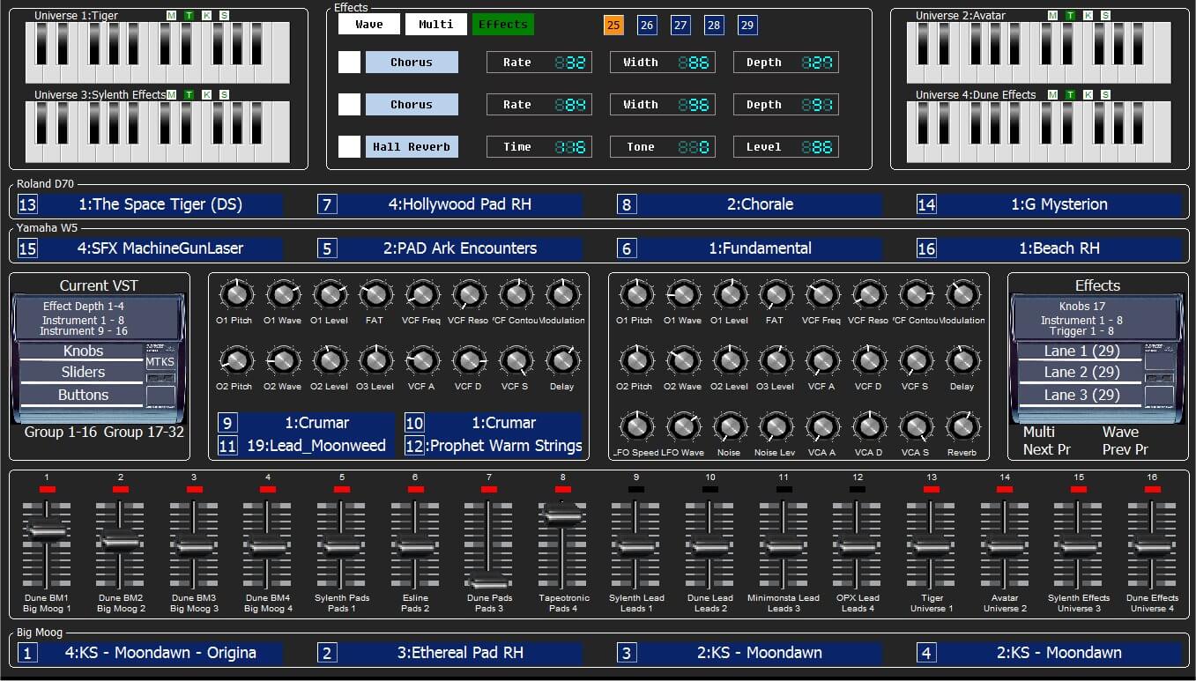The height and width of the screenshot is (681, 1196).
Task: Click the Reverb knob in the right knob panel
Action: tap(962, 427)
